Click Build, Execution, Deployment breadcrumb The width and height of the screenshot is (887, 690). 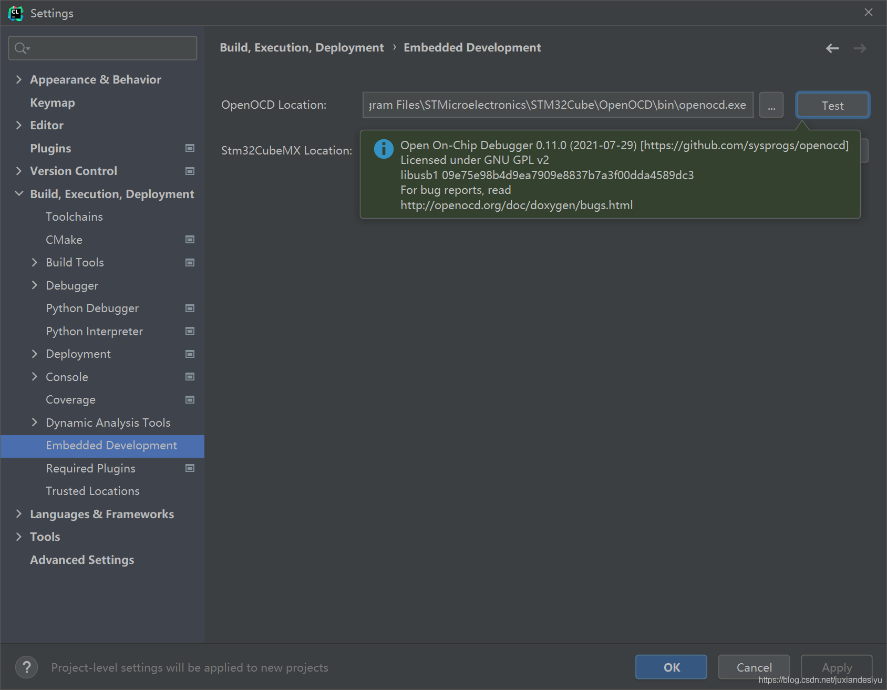[x=302, y=48]
